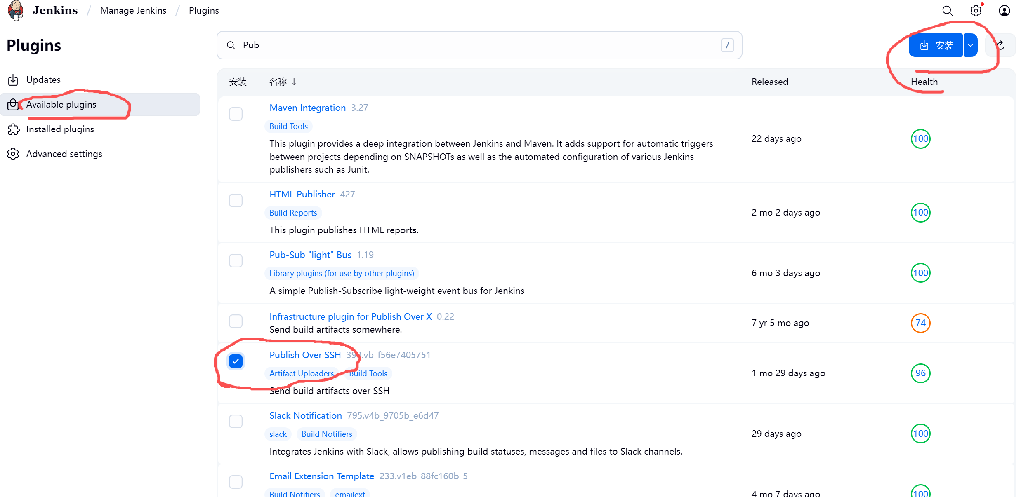Click the slash shortcut hint in search
1021x497 pixels.
[x=727, y=45]
